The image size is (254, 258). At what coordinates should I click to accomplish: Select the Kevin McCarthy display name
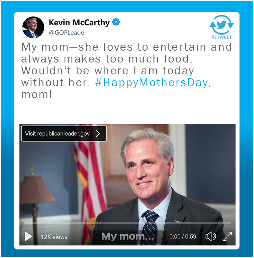pyautogui.click(x=79, y=22)
